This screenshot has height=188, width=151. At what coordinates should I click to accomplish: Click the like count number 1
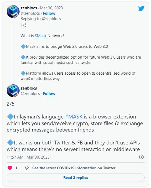pos(16,168)
